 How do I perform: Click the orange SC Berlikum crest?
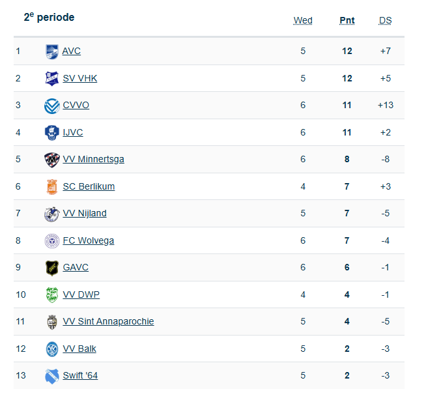click(x=51, y=187)
